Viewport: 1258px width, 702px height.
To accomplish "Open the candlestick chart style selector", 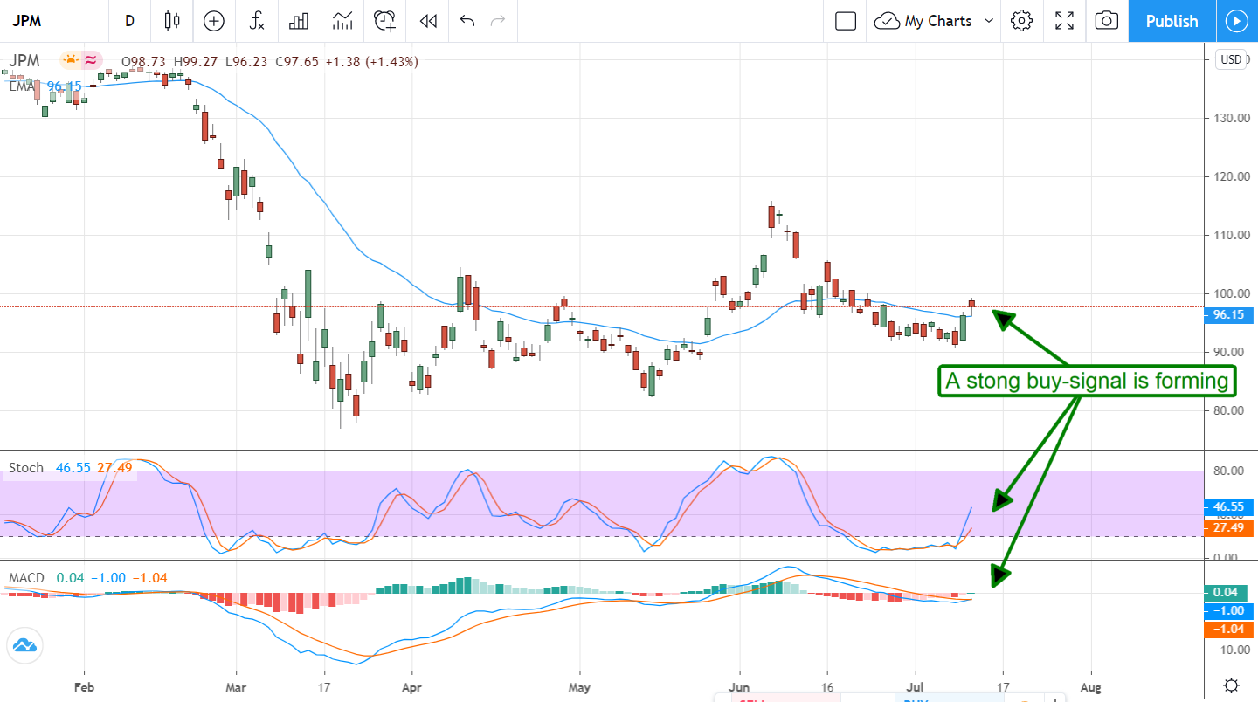I will click(x=172, y=21).
